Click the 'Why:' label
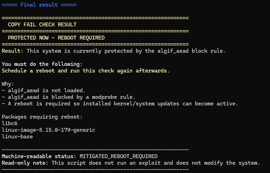 point(8,84)
